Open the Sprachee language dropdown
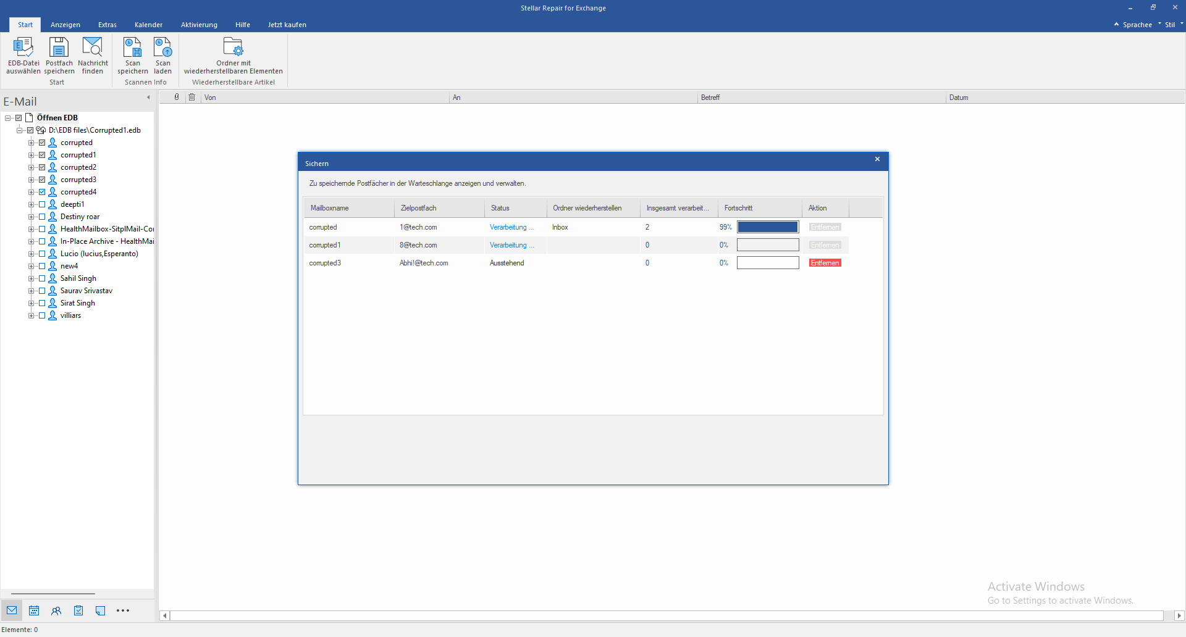 click(x=1141, y=25)
